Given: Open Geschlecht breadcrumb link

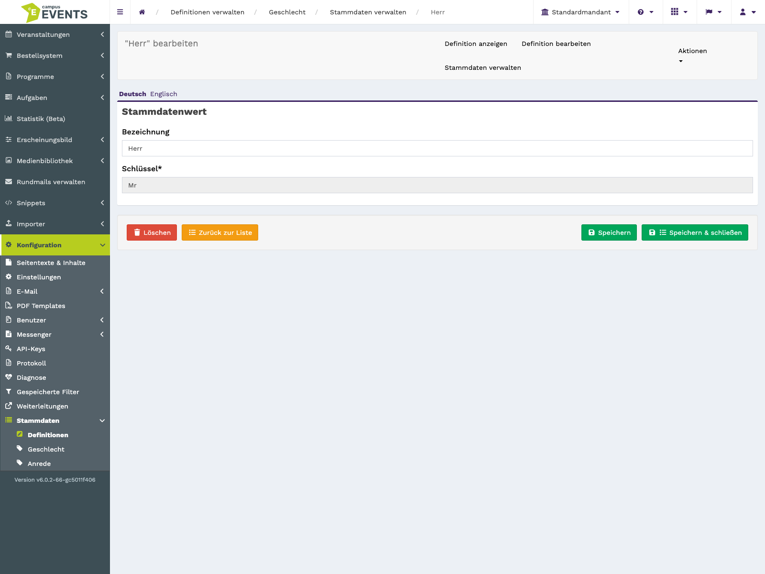Looking at the screenshot, I should (287, 12).
